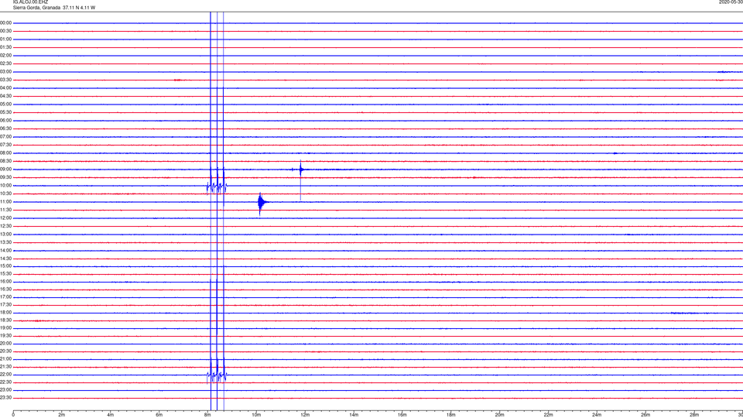Pick the 07:30 trace label
The image size is (743, 418).
click(6, 145)
